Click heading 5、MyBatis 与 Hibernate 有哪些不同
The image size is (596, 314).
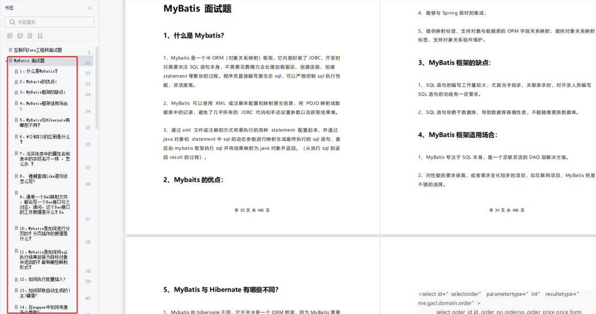[x=221, y=290]
